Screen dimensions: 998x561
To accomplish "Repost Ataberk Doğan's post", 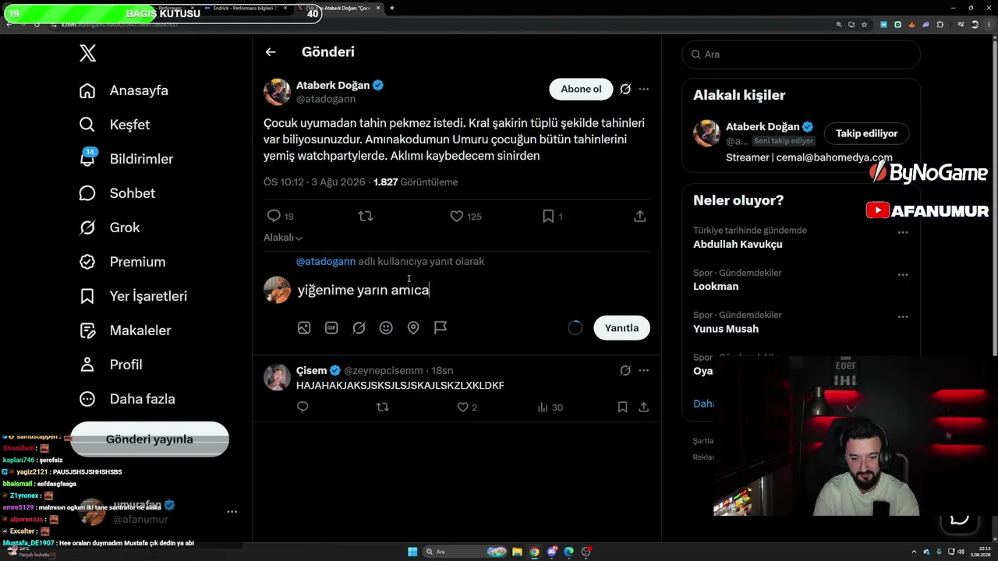I will (365, 216).
